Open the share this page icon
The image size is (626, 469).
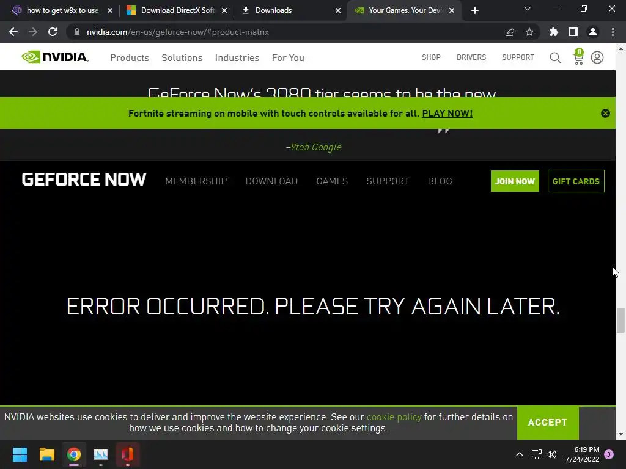(510, 32)
